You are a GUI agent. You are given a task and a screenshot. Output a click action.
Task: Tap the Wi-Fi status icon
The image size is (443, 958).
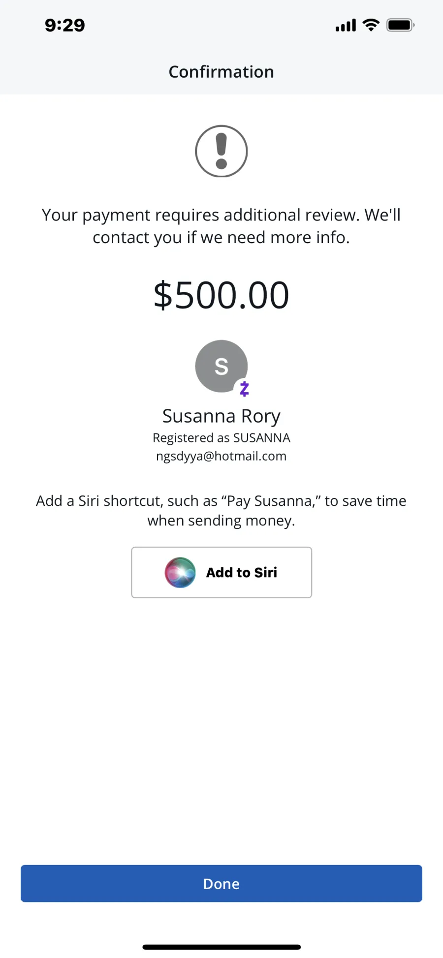pyautogui.click(x=371, y=25)
